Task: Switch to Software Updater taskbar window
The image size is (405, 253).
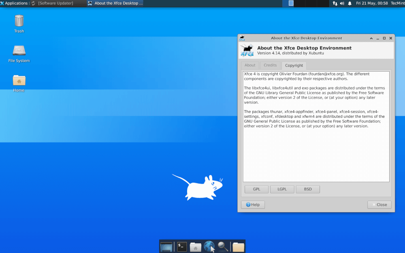Action: point(55,3)
